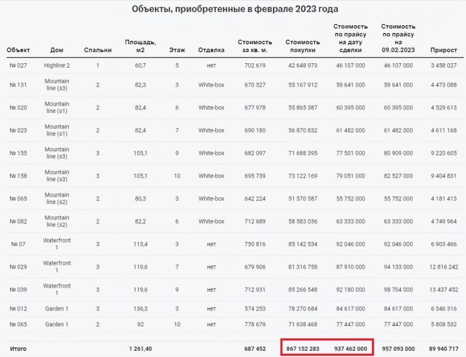Click average price '687 452' in totals

tap(255, 348)
